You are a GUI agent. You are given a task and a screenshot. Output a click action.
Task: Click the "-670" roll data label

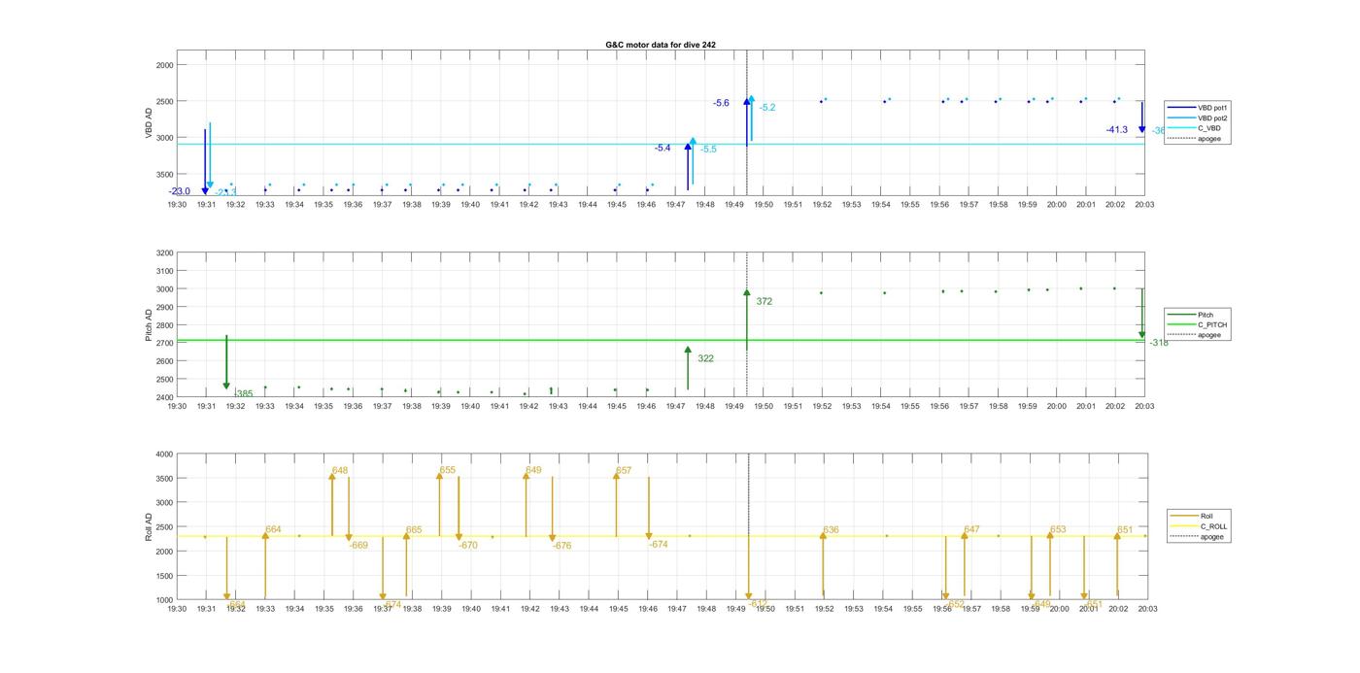(x=467, y=546)
